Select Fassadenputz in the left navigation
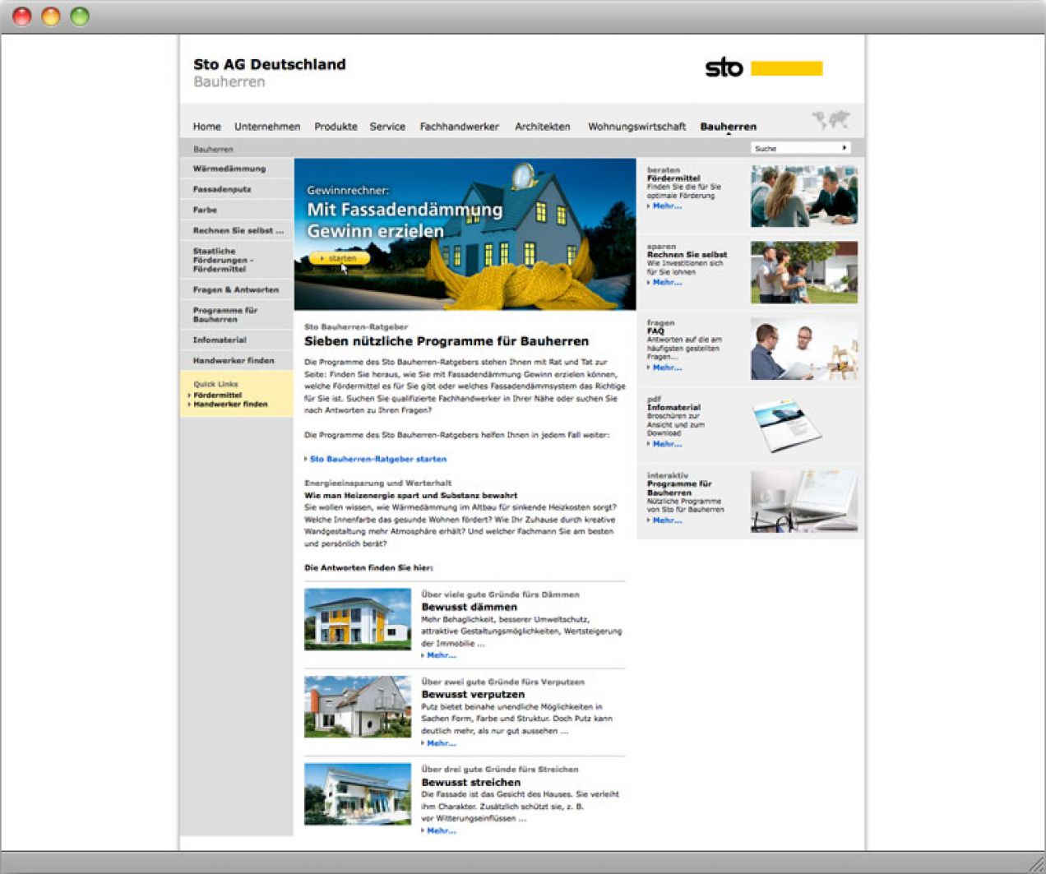Screen dimensions: 1046x874 coord(222,189)
